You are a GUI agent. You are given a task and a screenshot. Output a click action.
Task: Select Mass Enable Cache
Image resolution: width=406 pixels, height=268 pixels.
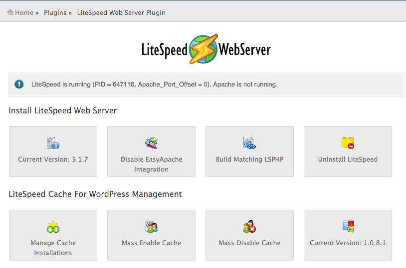click(x=151, y=235)
